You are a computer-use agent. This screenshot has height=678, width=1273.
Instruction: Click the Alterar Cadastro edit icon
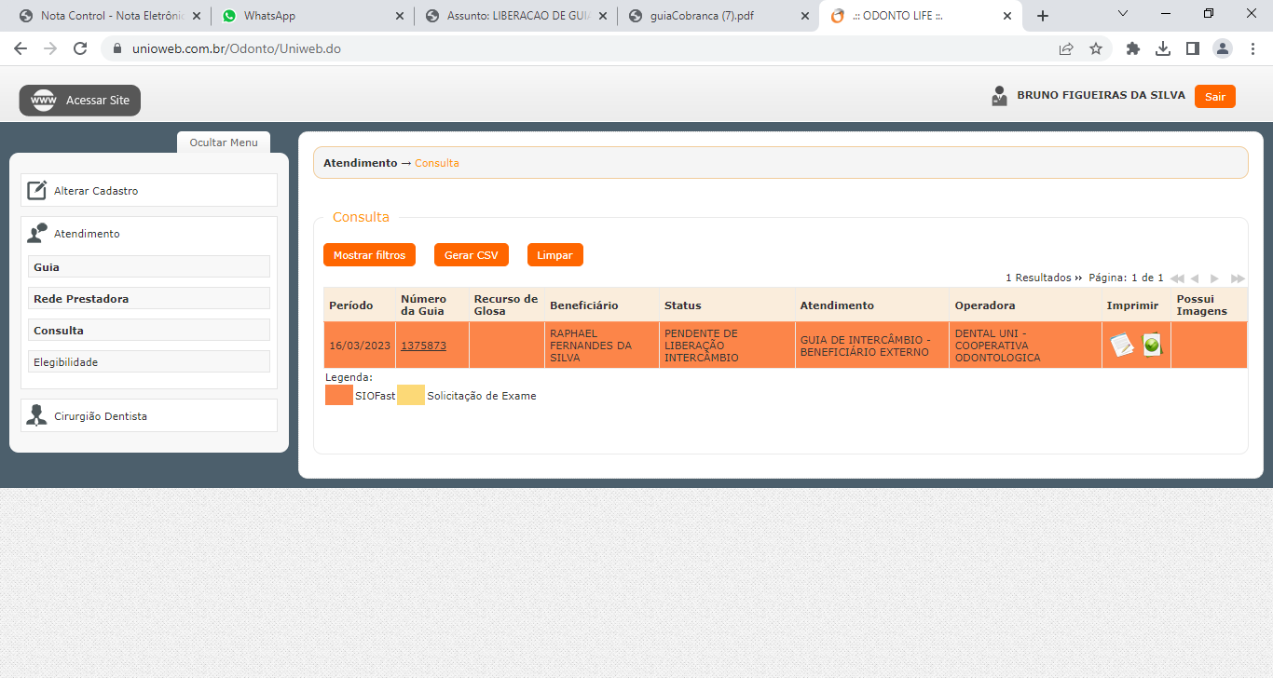coord(36,190)
